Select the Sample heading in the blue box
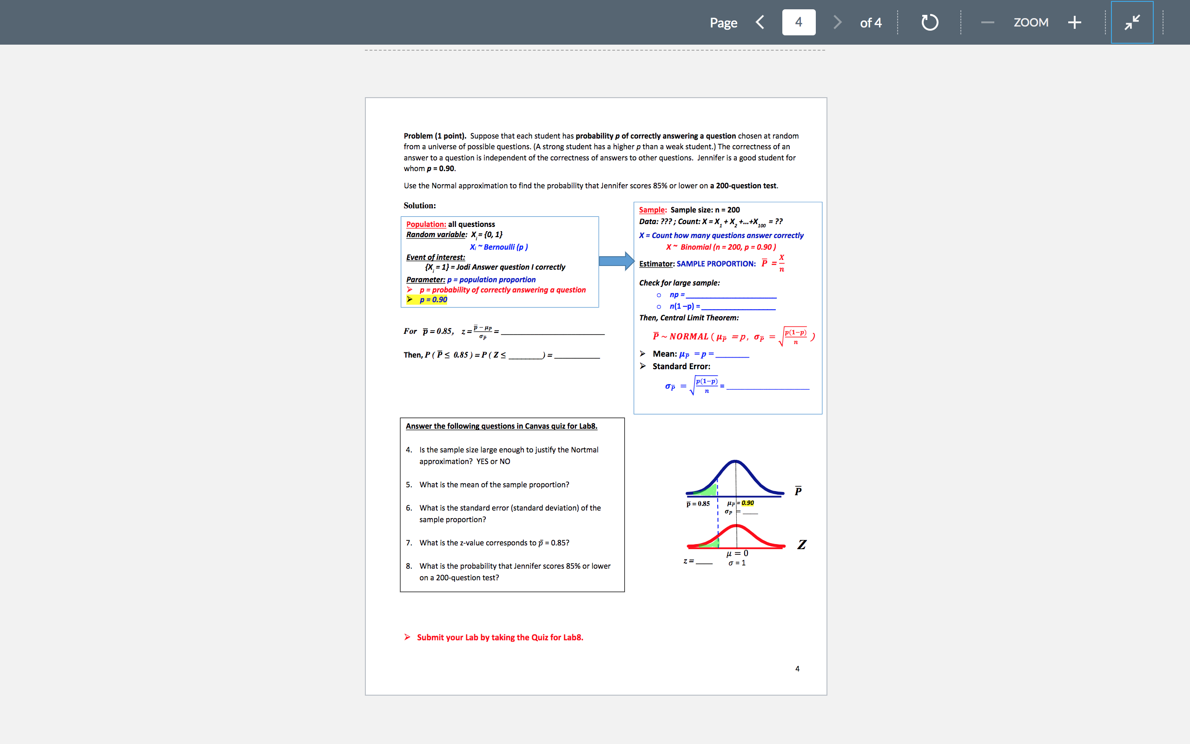Screen dimensions: 1190x744 (x=652, y=210)
